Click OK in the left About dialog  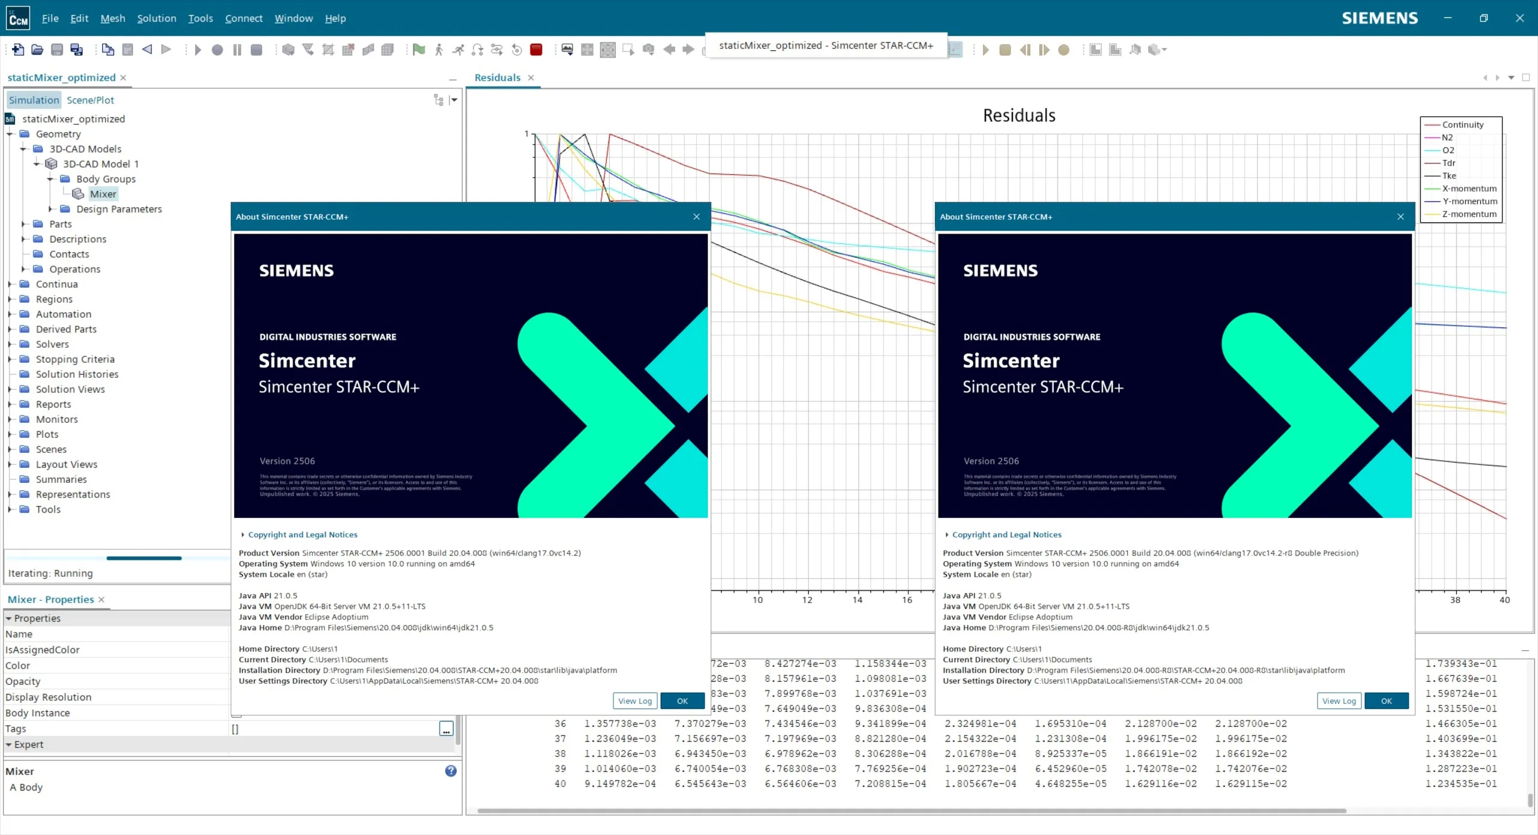682,701
